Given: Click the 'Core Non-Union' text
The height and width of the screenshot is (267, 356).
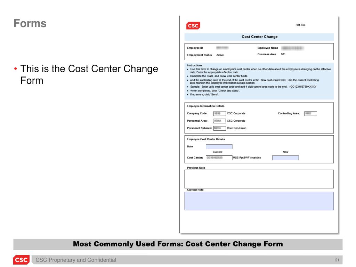Looking at the screenshot, I should (236, 128).
